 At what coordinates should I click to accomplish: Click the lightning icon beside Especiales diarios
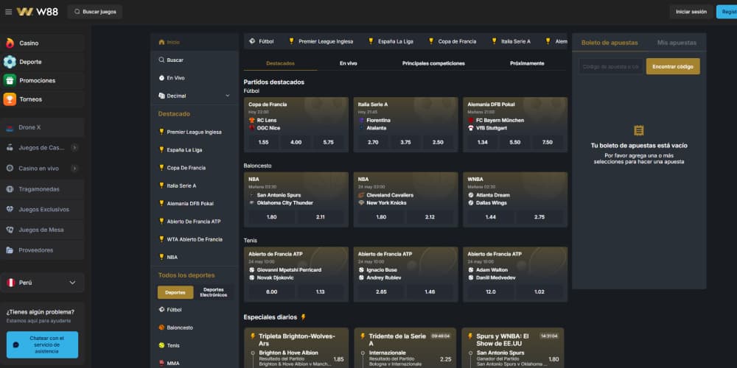[x=303, y=317]
